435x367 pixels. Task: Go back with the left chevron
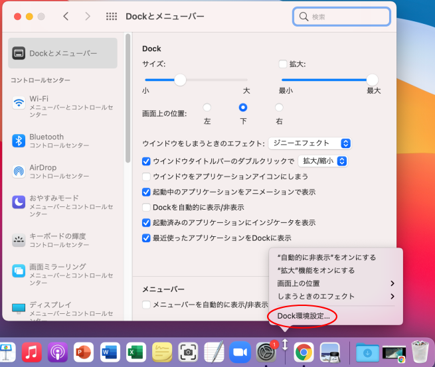click(x=66, y=17)
